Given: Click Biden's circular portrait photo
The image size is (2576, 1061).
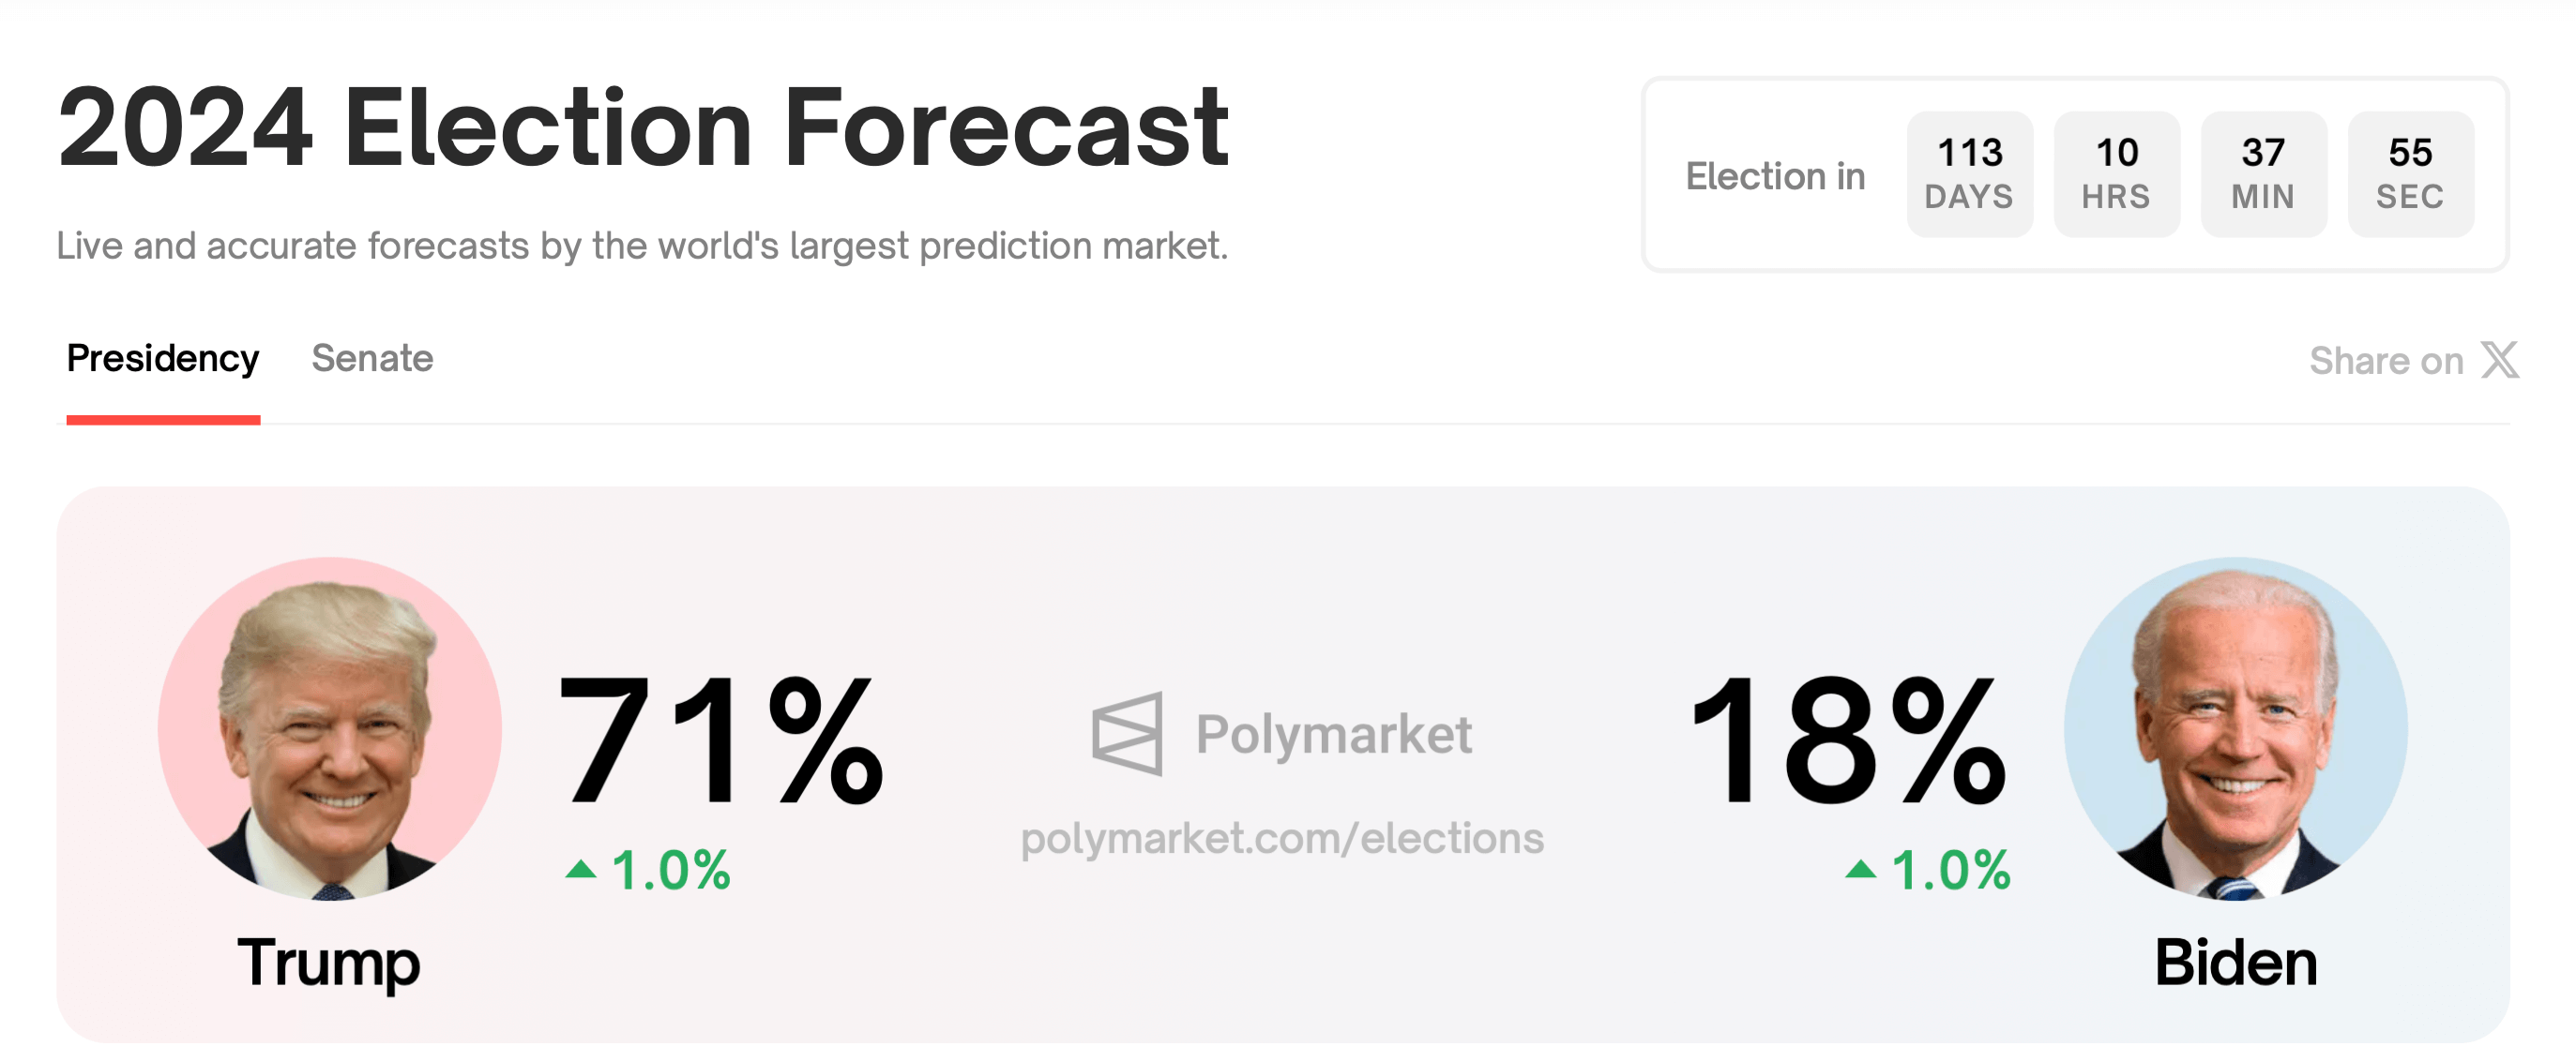Looking at the screenshot, I should tap(2236, 728).
